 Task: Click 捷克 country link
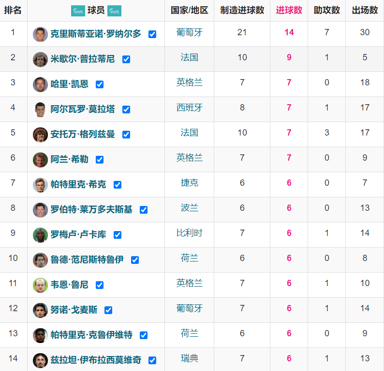pyautogui.click(x=189, y=183)
